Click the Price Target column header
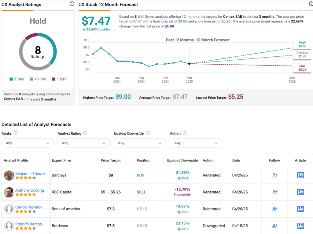The image size is (313, 234). (111, 160)
